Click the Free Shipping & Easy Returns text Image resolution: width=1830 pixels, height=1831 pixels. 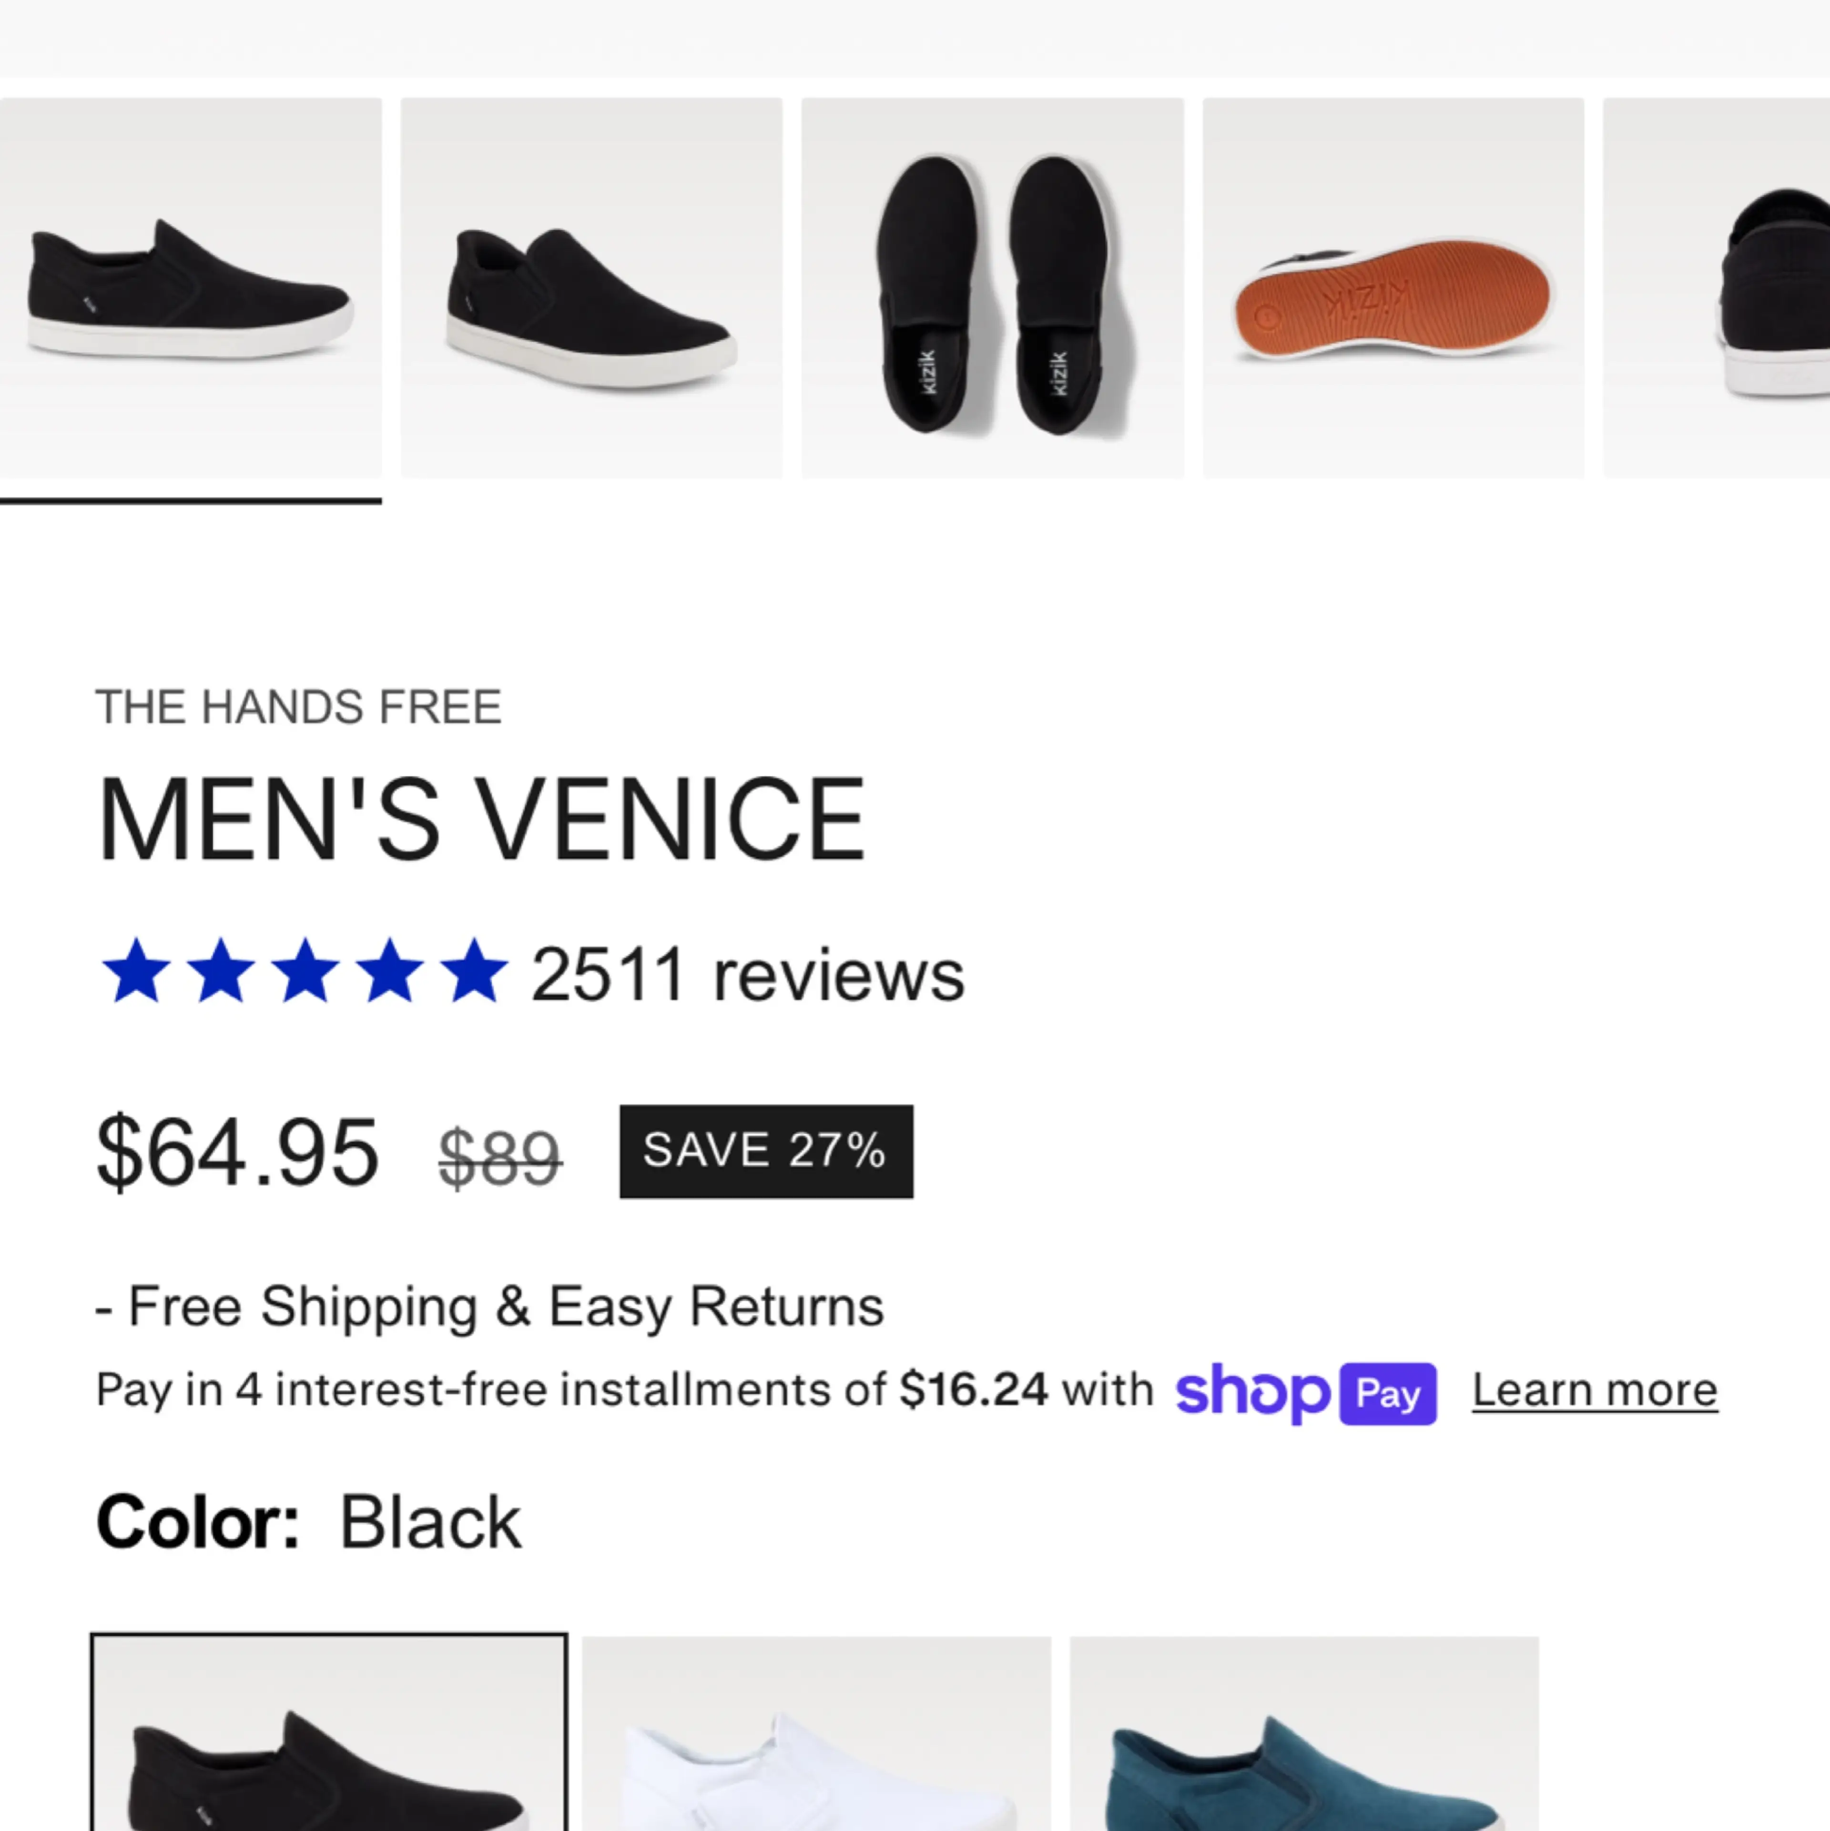[x=490, y=1307]
